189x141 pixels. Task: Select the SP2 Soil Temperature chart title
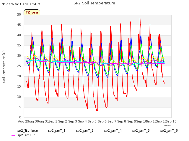pyautogui.click(x=94, y=3)
